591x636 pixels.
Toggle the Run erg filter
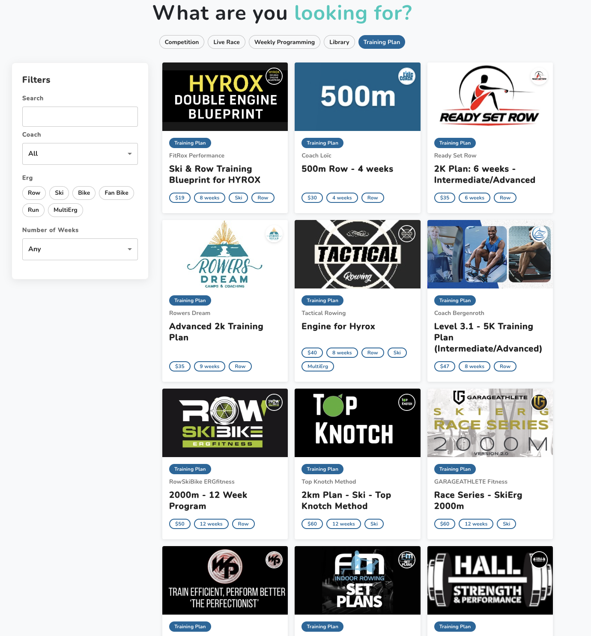click(x=33, y=210)
